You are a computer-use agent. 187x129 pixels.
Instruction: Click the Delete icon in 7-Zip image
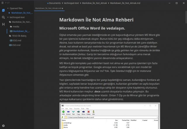click(x=88, y=113)
